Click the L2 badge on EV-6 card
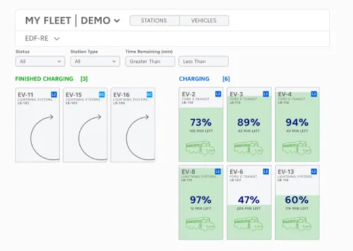 (x=266, y=172)
